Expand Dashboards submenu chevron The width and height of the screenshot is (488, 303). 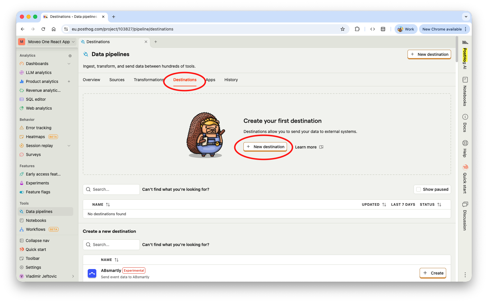click(x=69, y=64)
